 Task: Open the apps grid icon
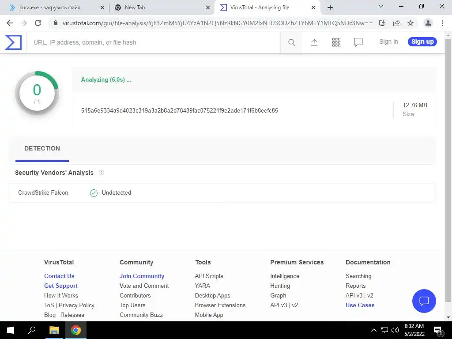[x=336, y=42]
